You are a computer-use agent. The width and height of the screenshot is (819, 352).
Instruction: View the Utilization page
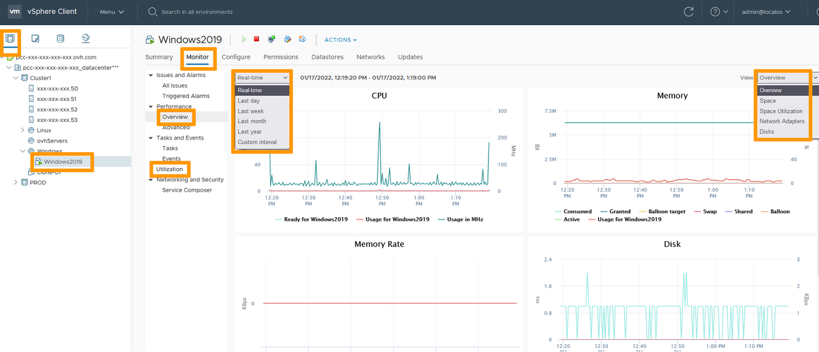(170, 169)
